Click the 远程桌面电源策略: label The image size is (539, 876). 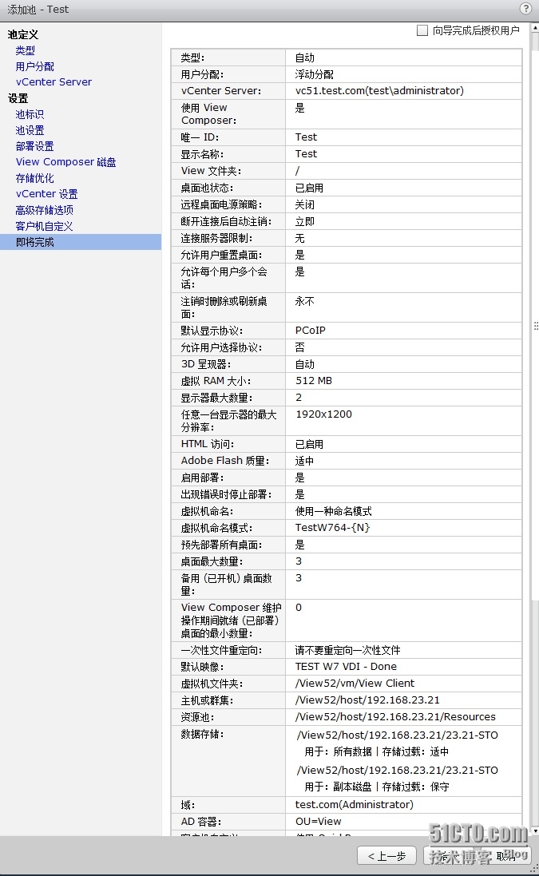click(221, 205)
